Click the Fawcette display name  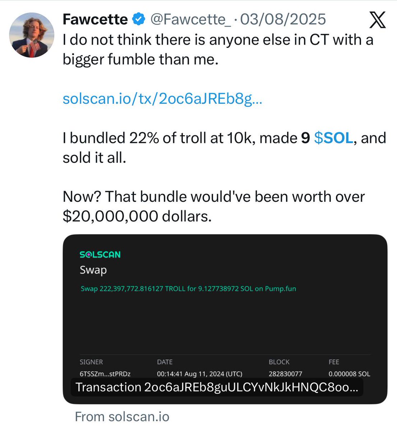(x=95, y=19)
